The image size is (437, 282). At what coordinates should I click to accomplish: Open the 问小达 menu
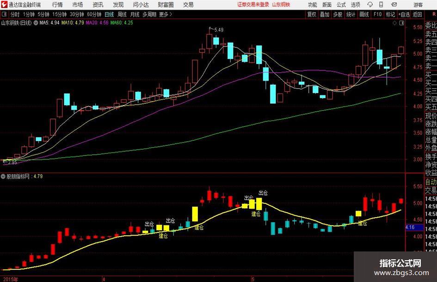pyautogui.click(x=141, y=5)
